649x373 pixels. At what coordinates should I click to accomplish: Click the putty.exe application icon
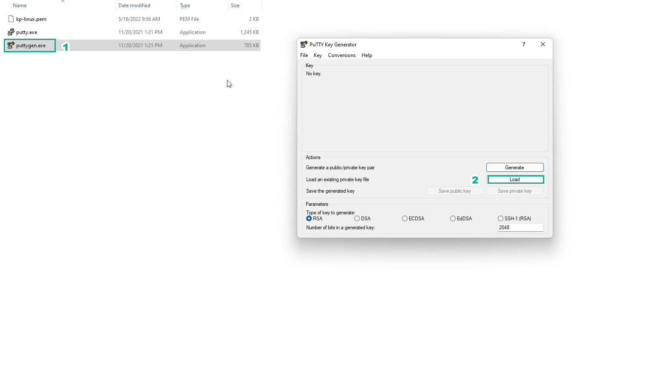(11, 32)
